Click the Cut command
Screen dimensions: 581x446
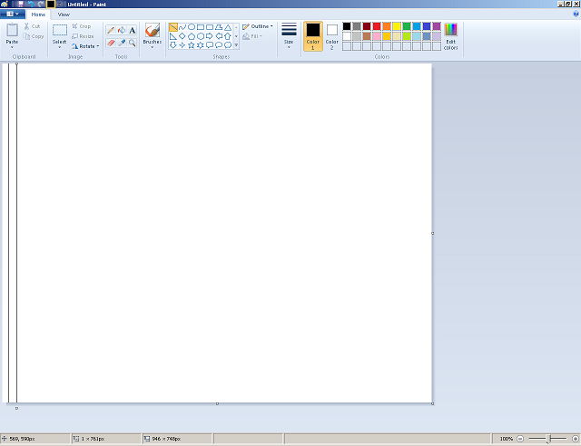click(x=33, y=26)
